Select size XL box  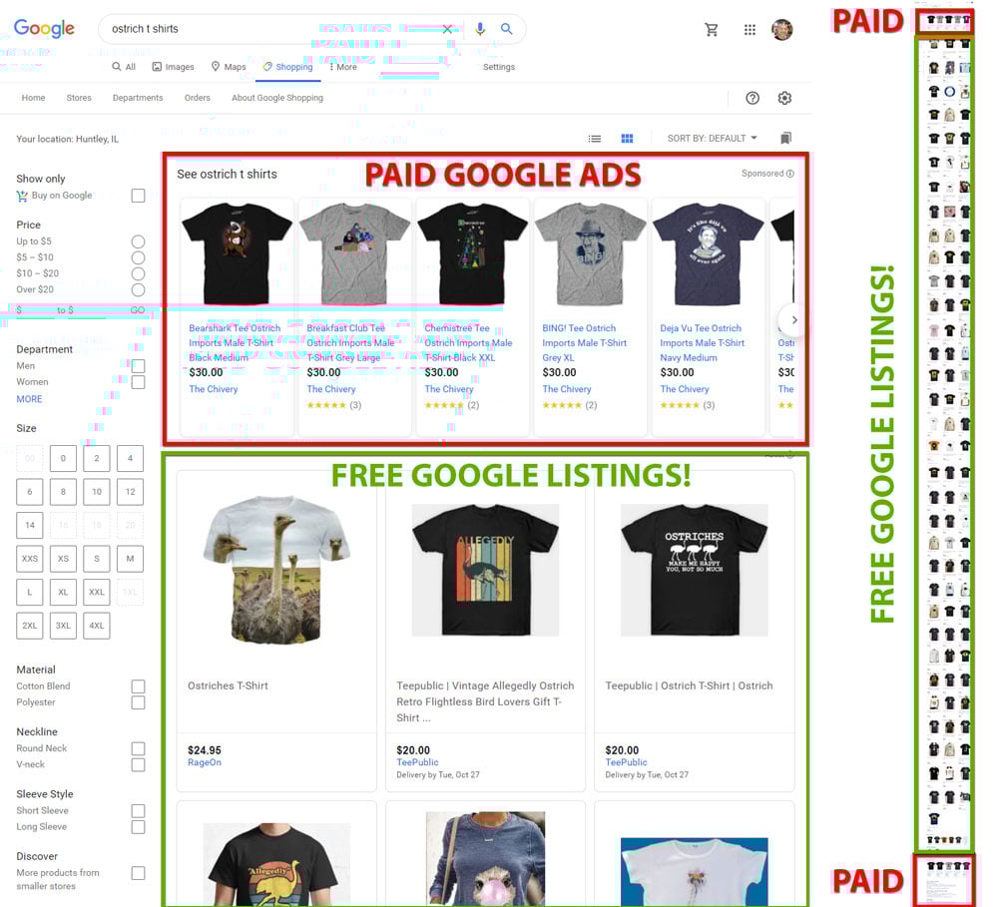click(63, 592)
